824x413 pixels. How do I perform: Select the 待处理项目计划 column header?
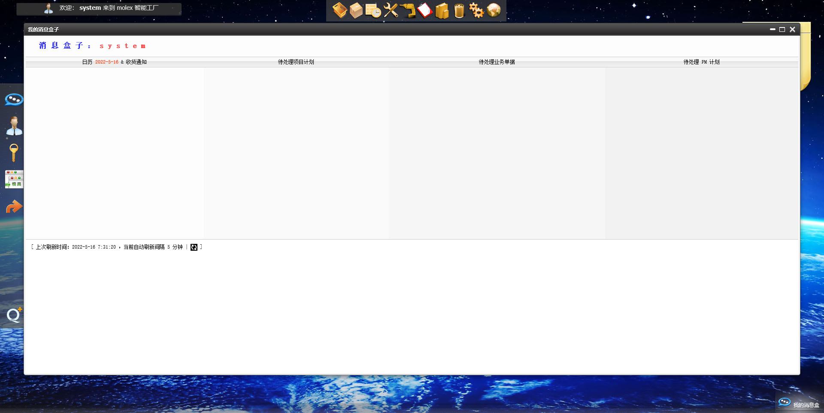(296, 62)
